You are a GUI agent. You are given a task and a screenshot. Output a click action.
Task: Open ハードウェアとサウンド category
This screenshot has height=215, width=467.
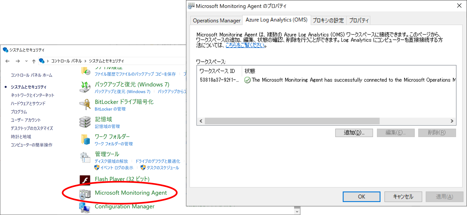click(x=28, y=104)
